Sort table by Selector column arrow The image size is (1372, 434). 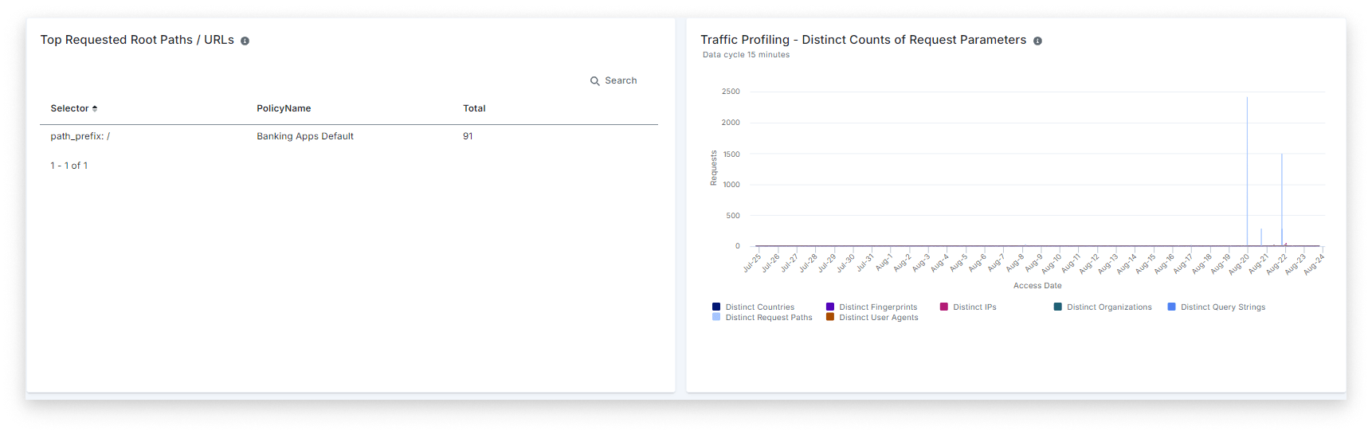(x=95, y=108)
